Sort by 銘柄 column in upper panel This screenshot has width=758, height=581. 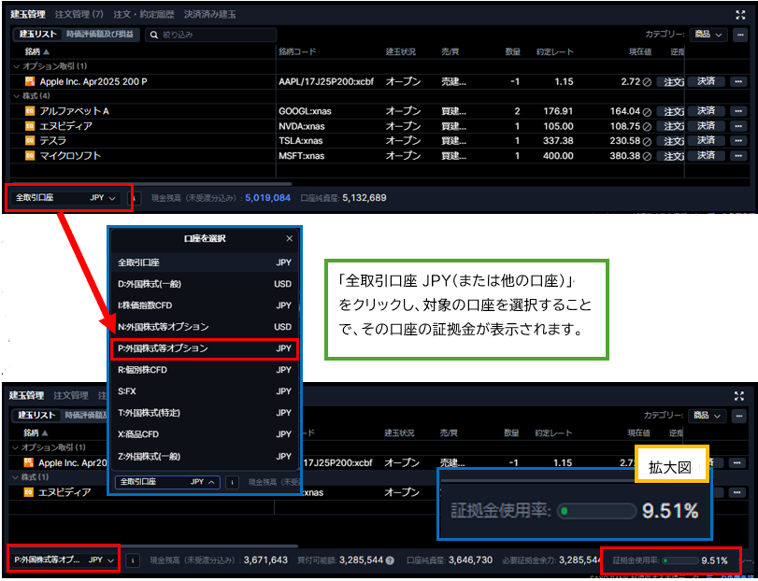[37, 51]
